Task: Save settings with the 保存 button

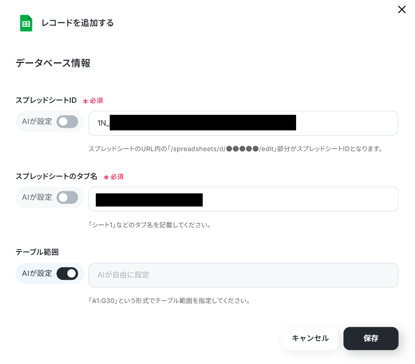Action: [371, 338]
